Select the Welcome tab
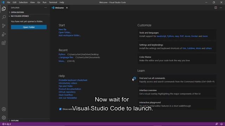 click(59, 8)
